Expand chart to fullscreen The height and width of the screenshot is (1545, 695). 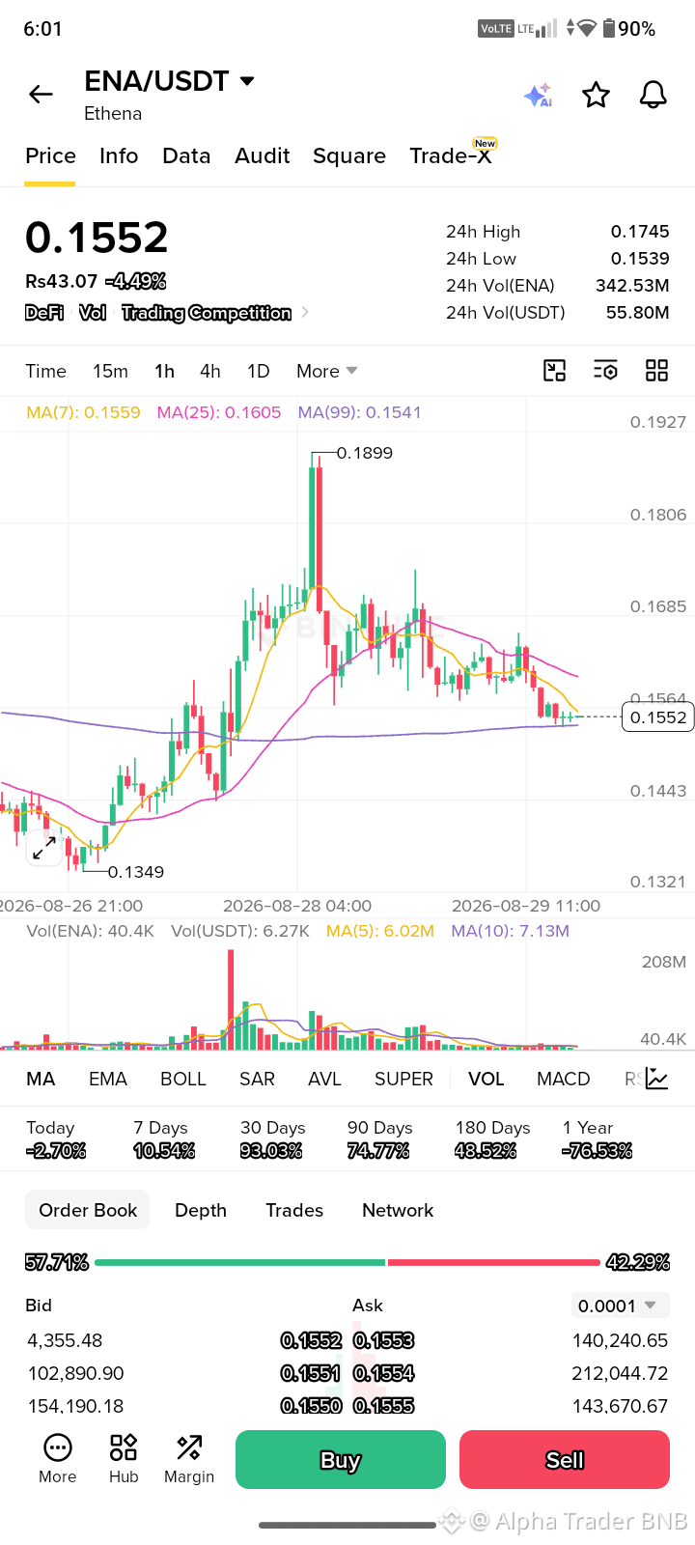click(x=44, y=848)
